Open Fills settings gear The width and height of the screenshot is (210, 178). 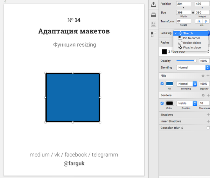(203, 76)
